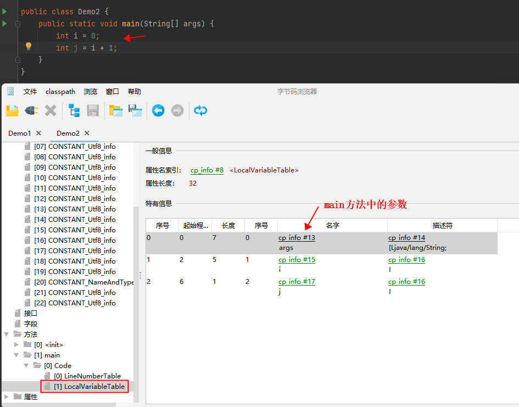This screenshot has width=519, height=407.
Task: Click the gray X close toolbar icon
Action: 51,110
